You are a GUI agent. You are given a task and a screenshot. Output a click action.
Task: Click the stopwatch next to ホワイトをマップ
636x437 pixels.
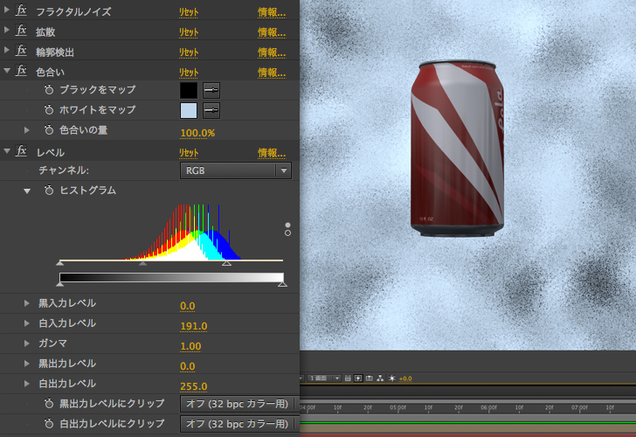pos(49,110)
